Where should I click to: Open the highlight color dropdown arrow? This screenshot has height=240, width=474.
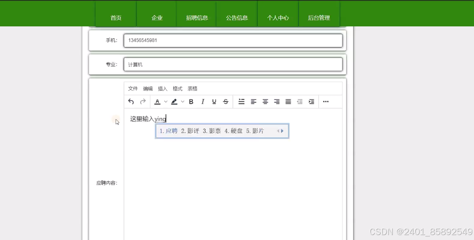(183, 101)
